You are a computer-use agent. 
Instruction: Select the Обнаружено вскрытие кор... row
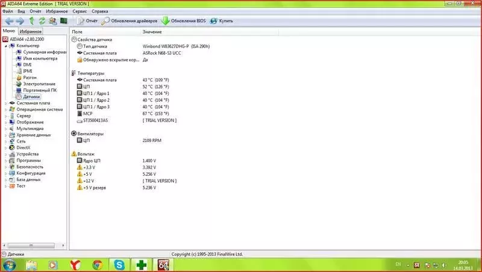tap(113, 60)
